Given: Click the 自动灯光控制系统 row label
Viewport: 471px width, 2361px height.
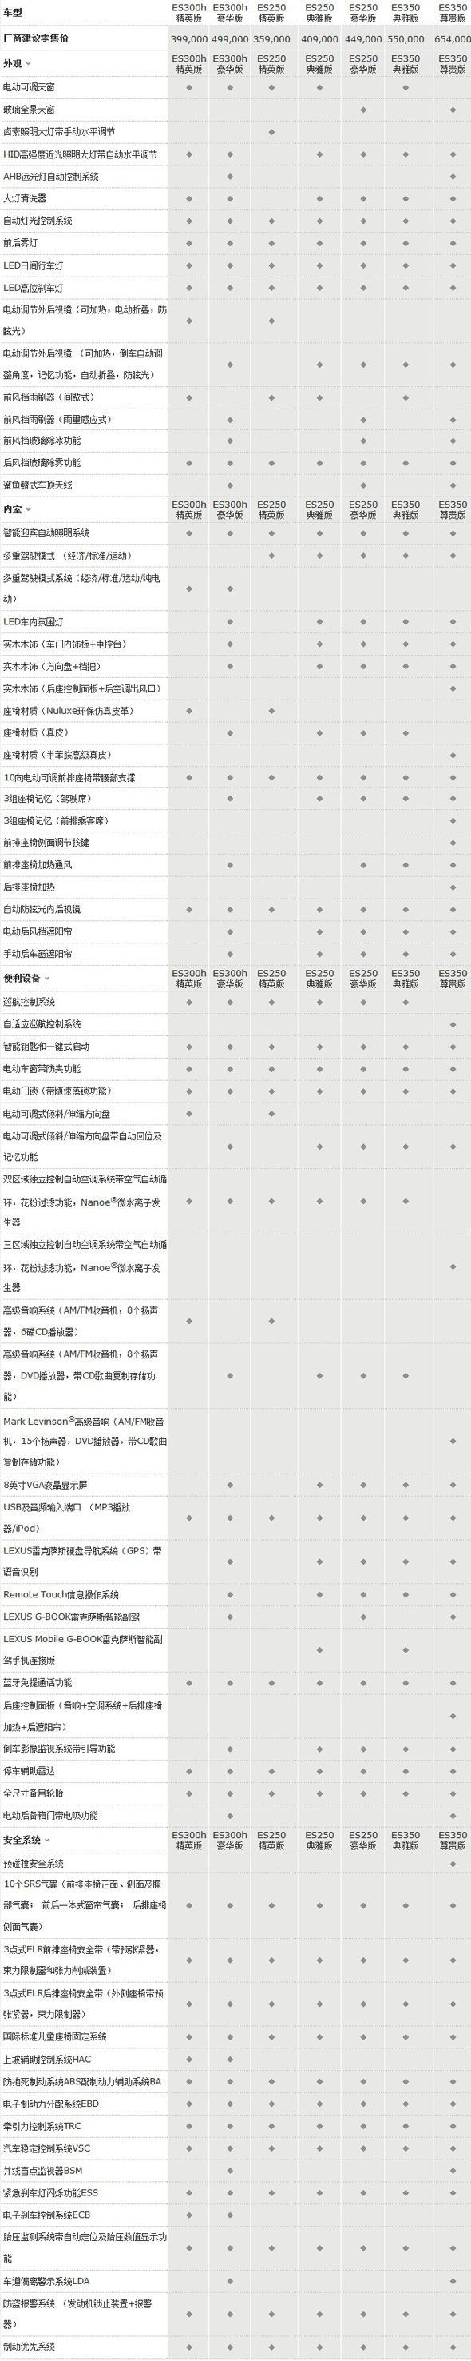Looking at the screenshot, I should [x=38, y=221].
